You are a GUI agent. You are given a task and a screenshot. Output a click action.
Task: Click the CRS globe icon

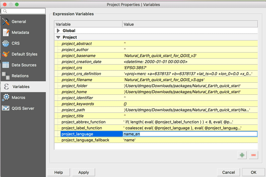coord(6,43)
